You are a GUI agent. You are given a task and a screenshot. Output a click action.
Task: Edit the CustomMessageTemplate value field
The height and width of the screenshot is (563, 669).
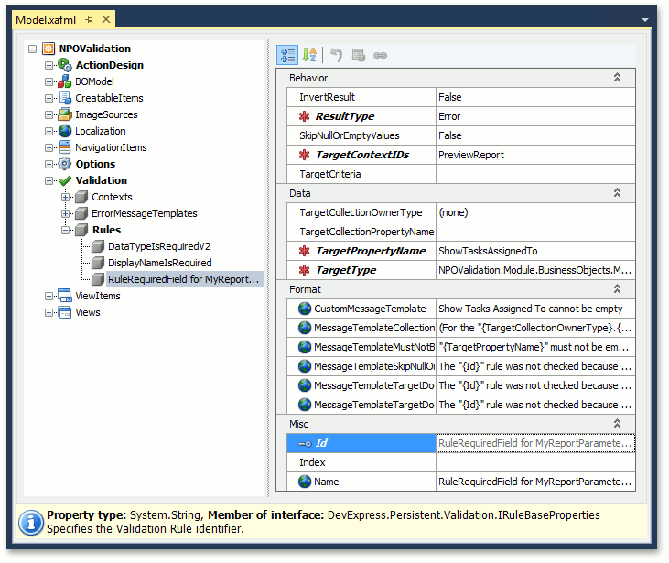tap(534, 309)
